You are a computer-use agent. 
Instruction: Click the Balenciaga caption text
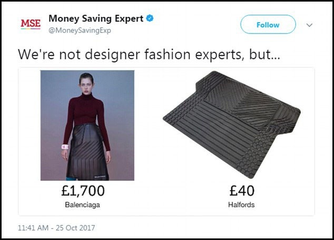[82, 205]
